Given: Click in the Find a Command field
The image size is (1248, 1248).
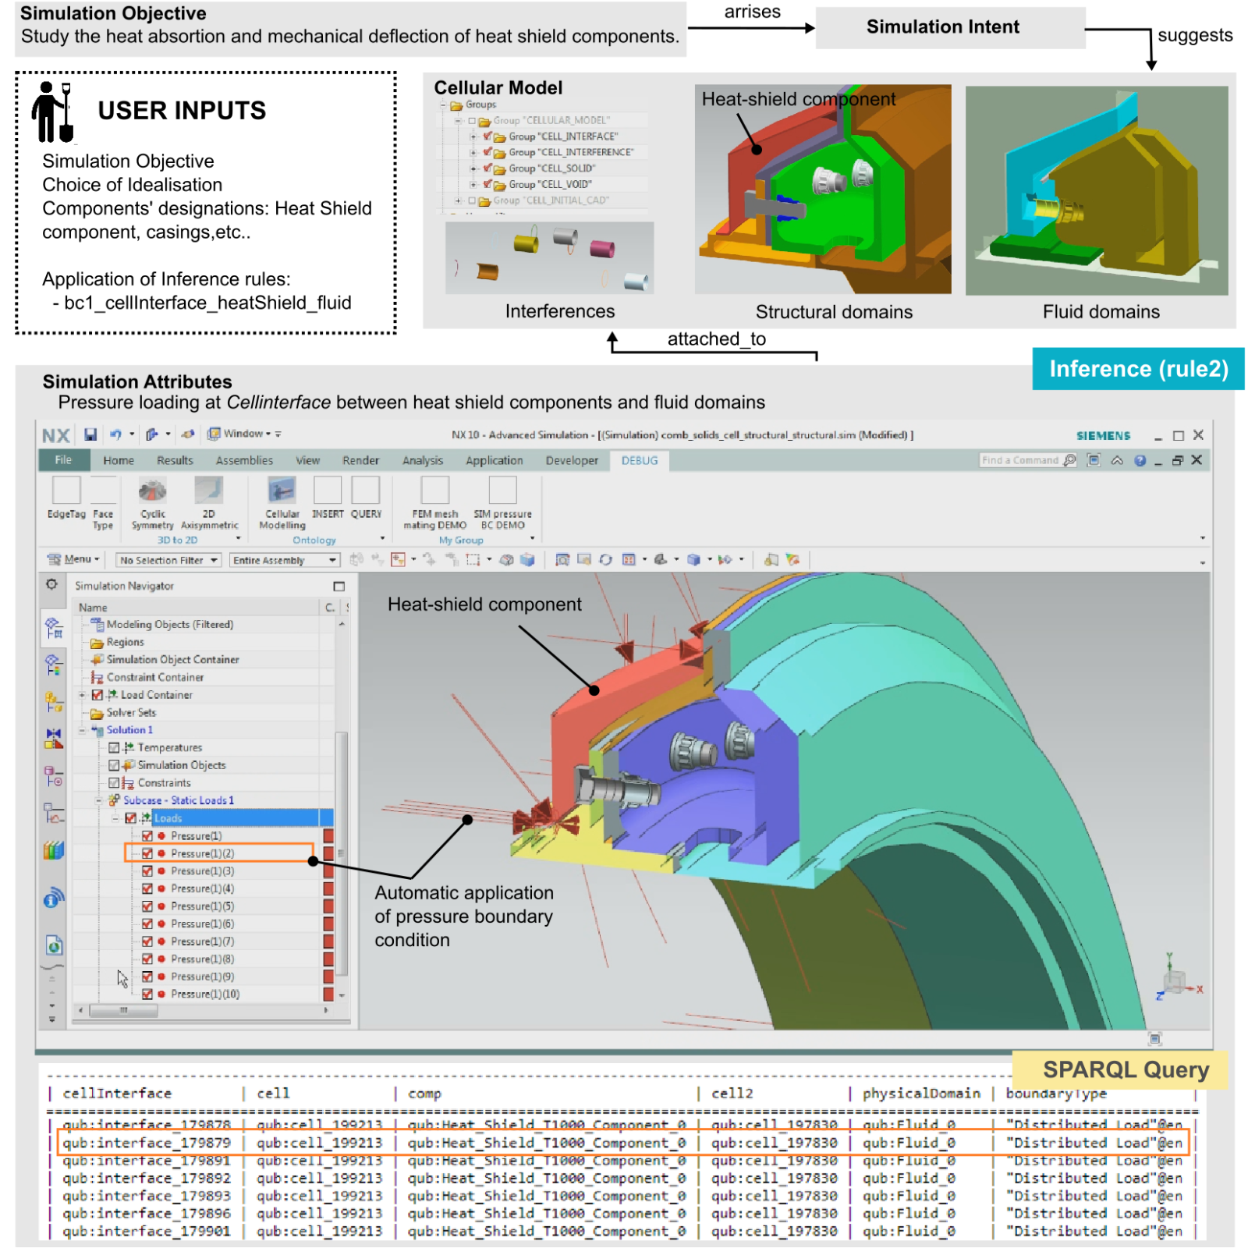Looking at the screenshot, I should [1019, 460].
